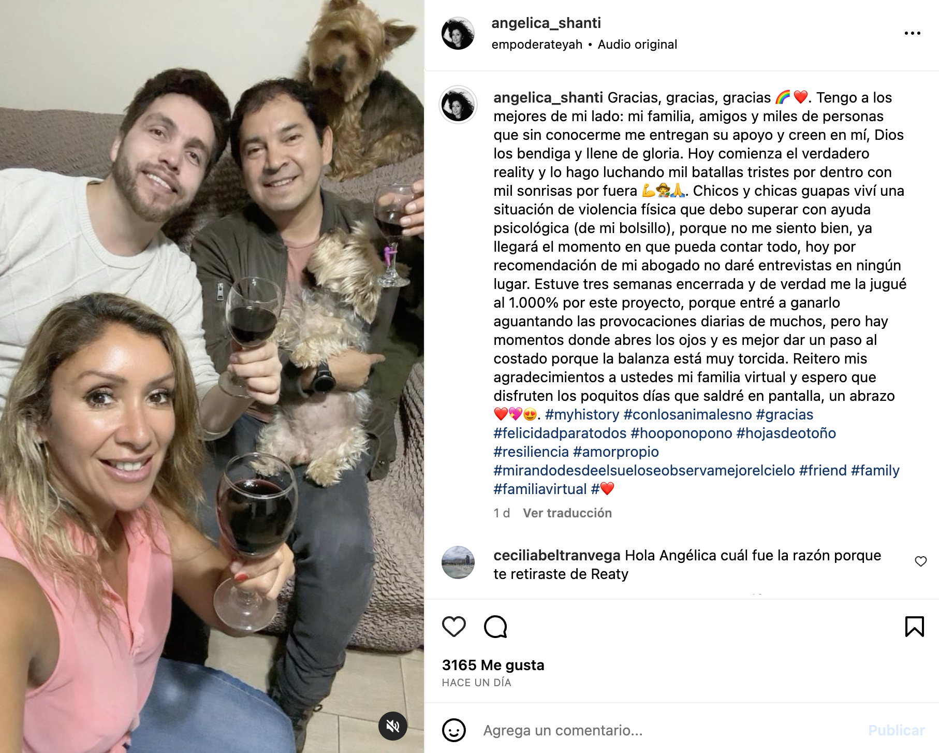Open the Audio original link
Viewport: 939px width, 753px height.
pyautogui.click(x=637, y=45)
